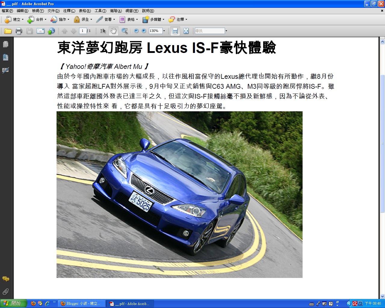This screenshot has width=385, height=308.
Task: Choose the text Select tool cursor icon
Action: (103, 31)
